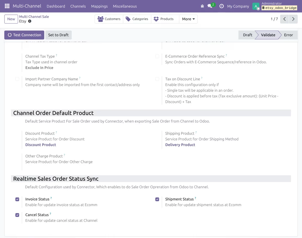
Task: Open the Miscellaneous menu
Action: point(125,6)
